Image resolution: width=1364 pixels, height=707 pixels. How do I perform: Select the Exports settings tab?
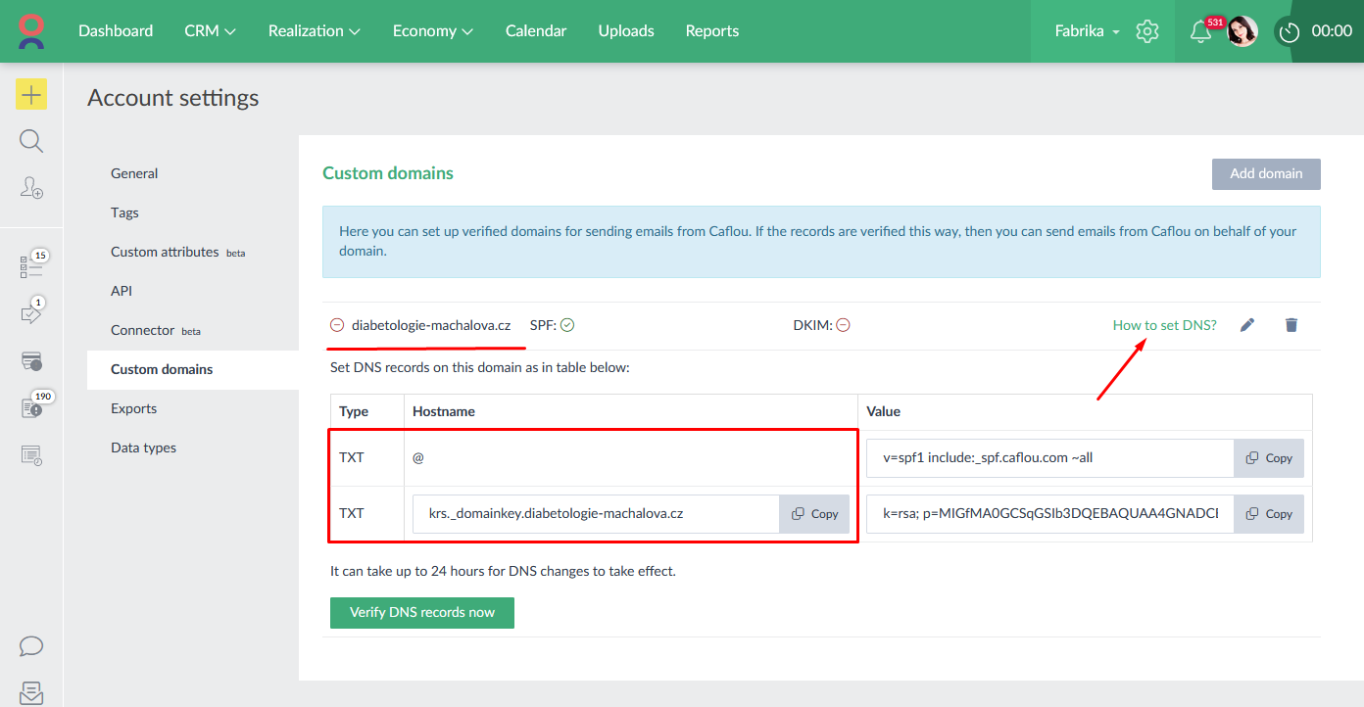pos(133,408)
